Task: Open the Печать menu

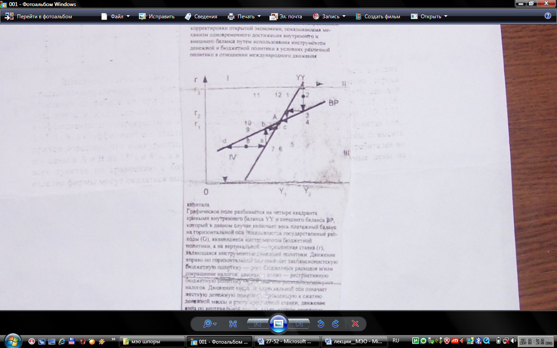Action: point(244,17)
